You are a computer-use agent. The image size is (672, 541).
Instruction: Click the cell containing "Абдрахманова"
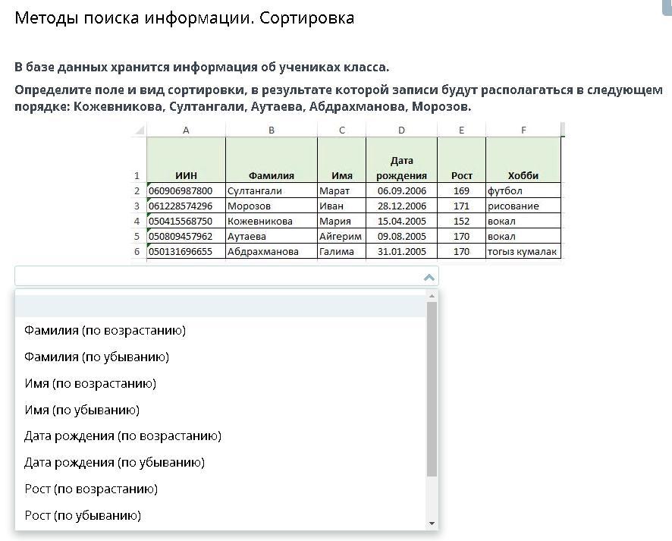[x=272, y=251]
